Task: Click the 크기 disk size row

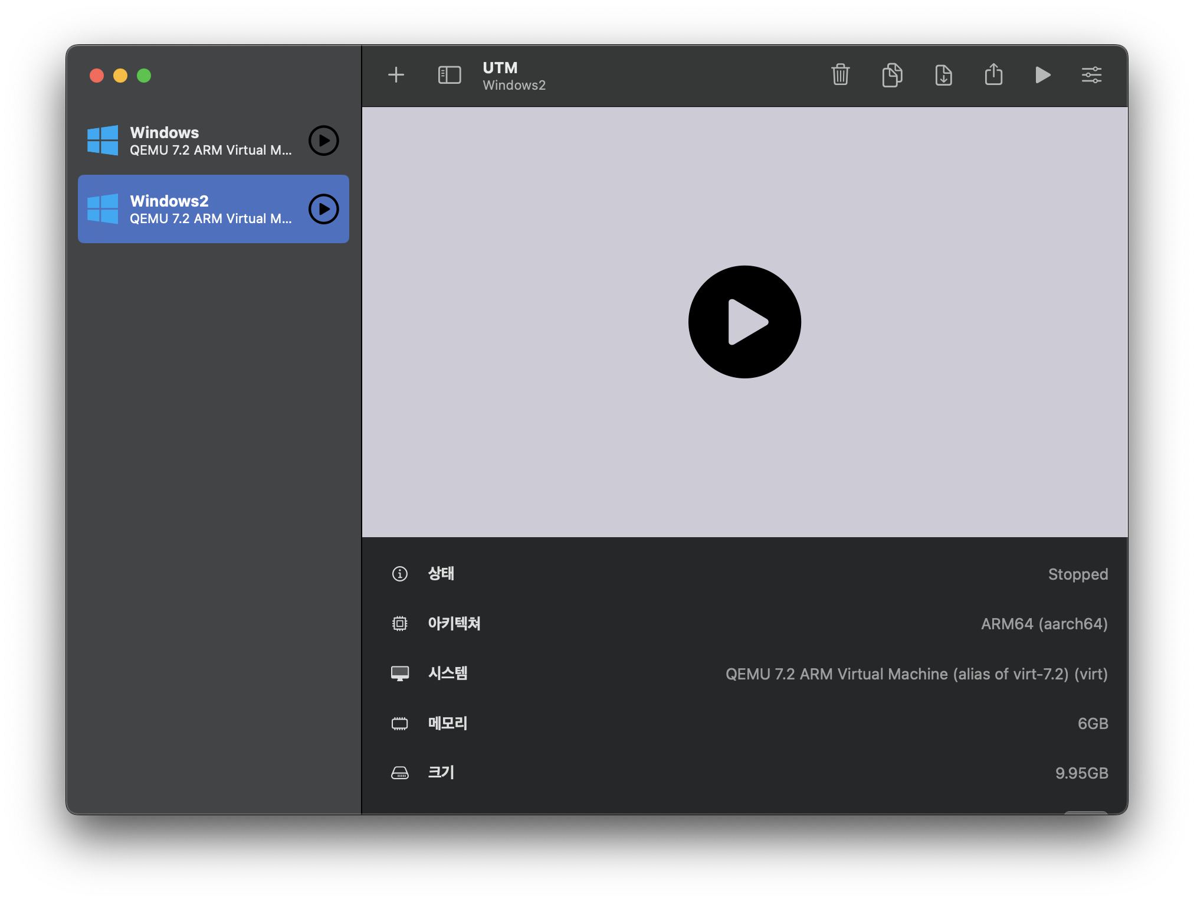Action: coord(744,773)
